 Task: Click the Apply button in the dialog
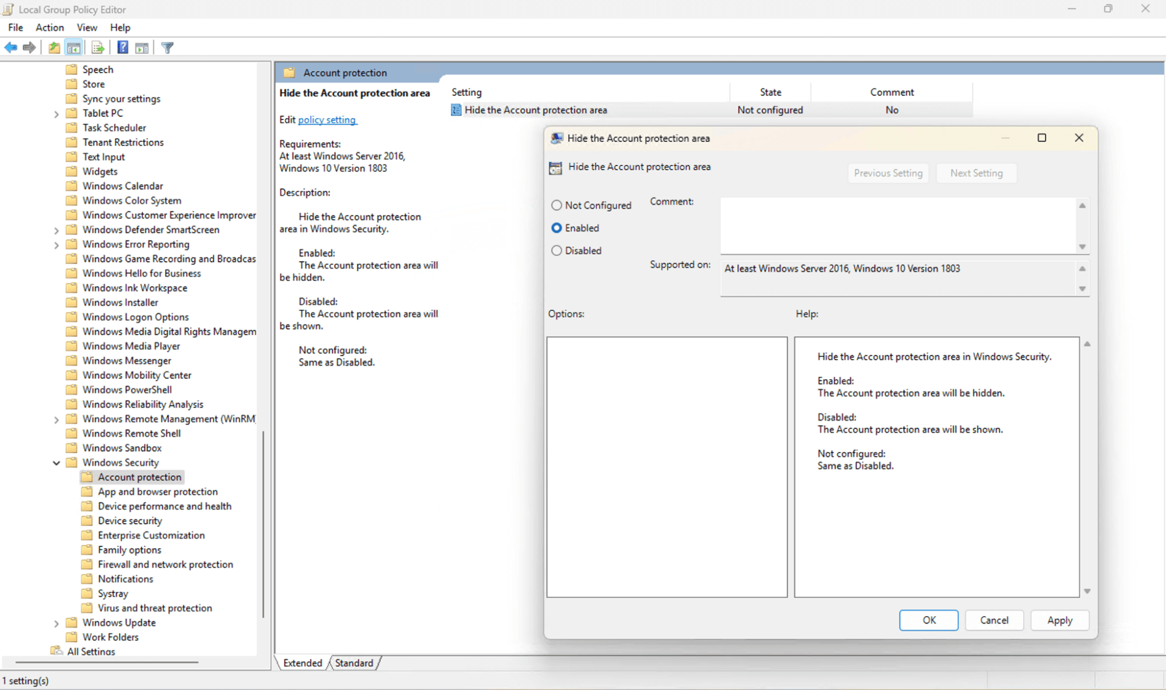pyautogui.click(x=1060, y=620)
